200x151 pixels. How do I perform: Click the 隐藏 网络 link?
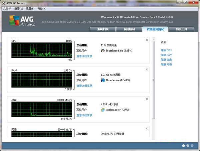click(x=166, y=64)
